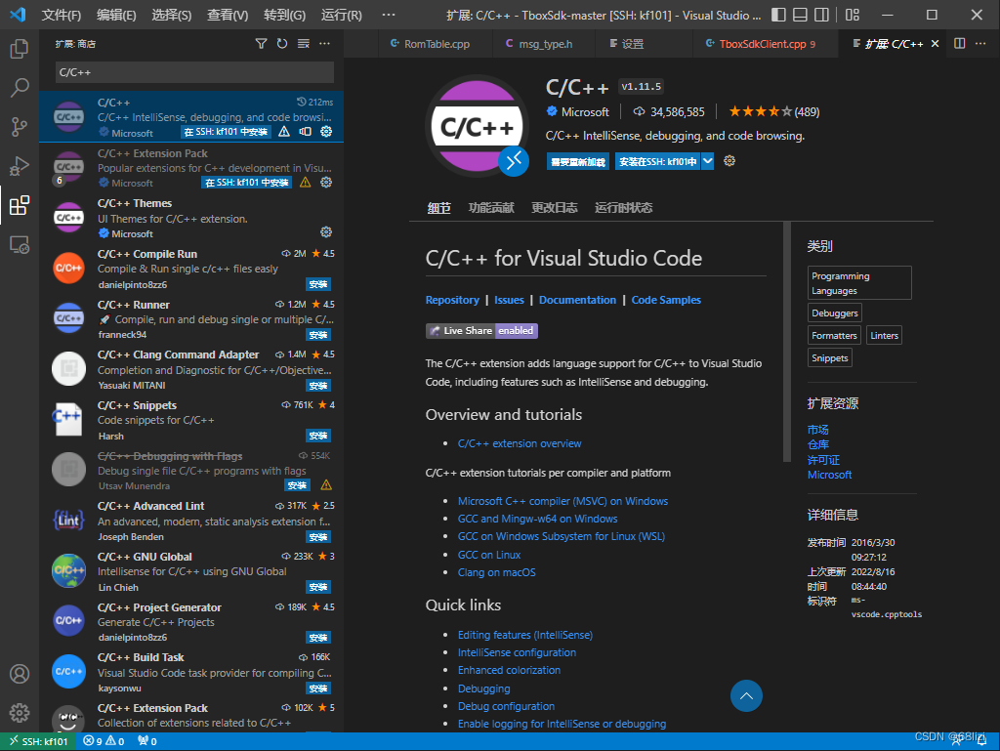Open the Repository link
Screen dimensions: 1000x751
(x=452, y=300)
